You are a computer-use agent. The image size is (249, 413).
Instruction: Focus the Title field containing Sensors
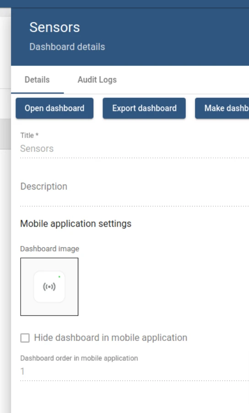135,149
